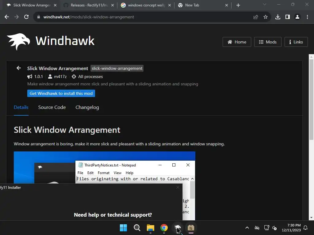Image resolution: width=314 pixels, height=235 pixels.
Task: Click the Rectify11 installer taskbar icon
Action: [191, 228]
